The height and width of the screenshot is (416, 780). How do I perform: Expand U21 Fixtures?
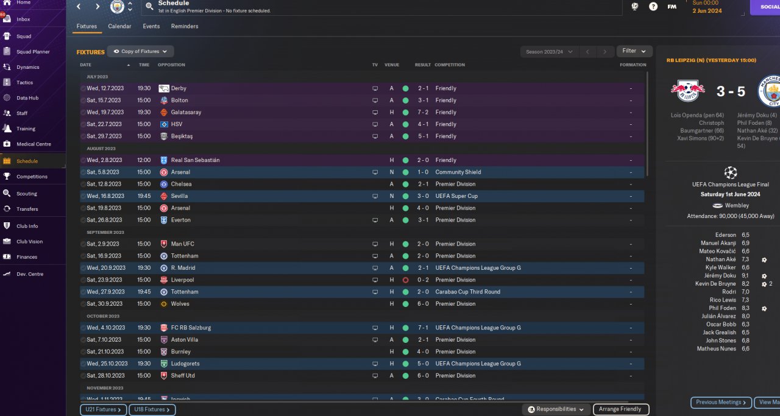103,409
